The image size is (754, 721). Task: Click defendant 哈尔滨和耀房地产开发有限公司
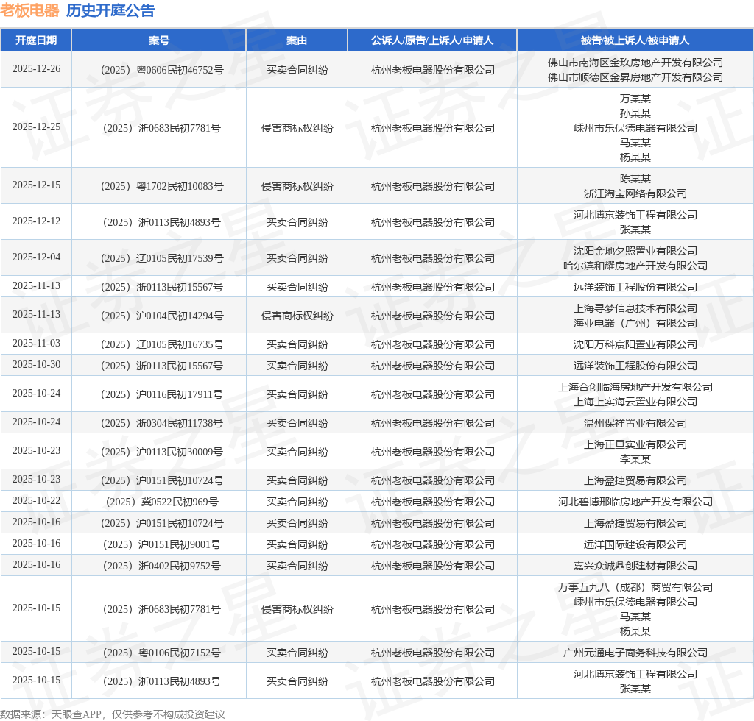[635, 266]
